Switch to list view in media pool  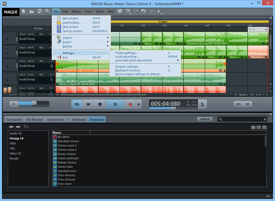259,127
